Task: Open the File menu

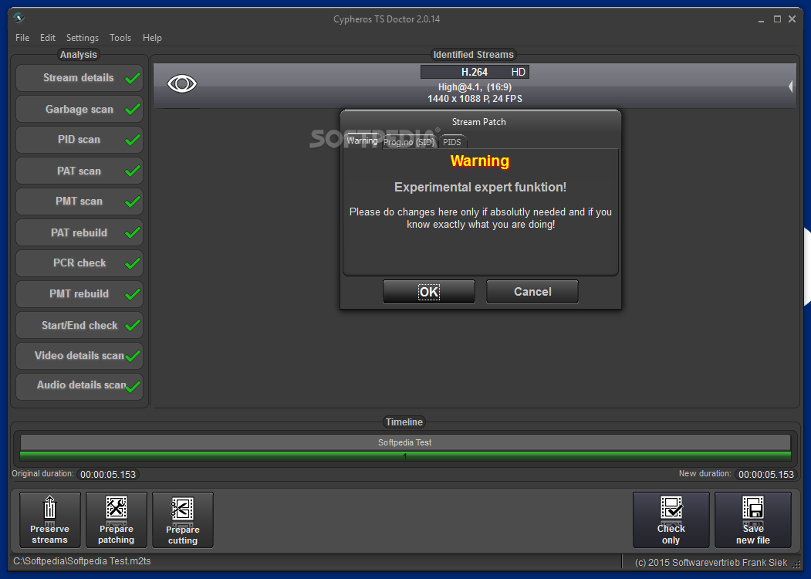Action: pos(22,38)
